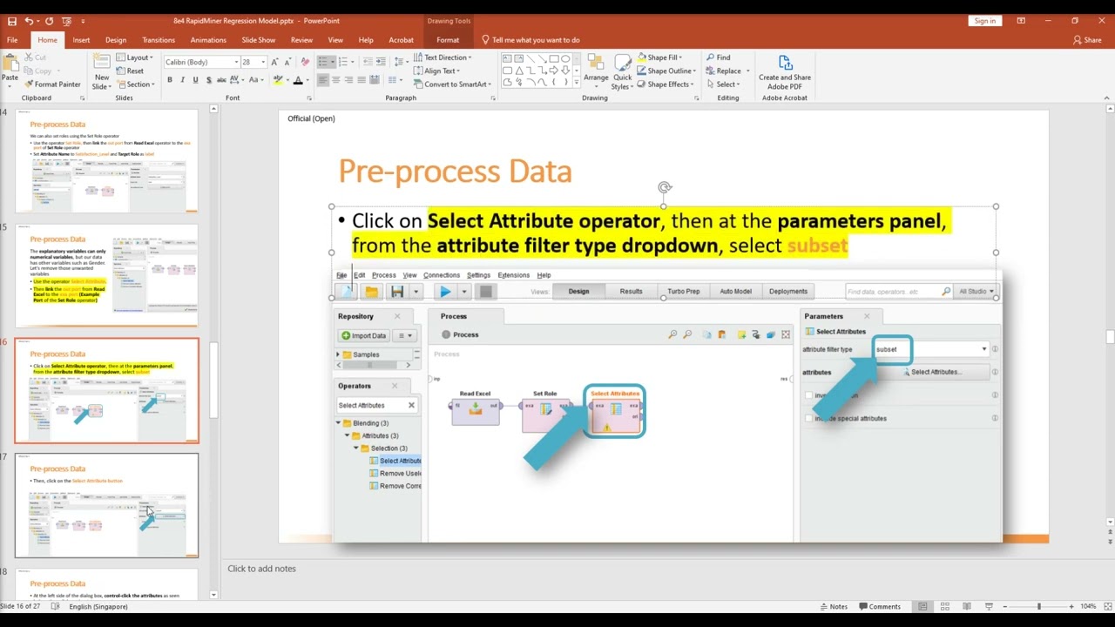Image resolution: width=1115 pixels, height=627 pixels.
Task: Switch to Reading View
Action: [x=965, y=606]
